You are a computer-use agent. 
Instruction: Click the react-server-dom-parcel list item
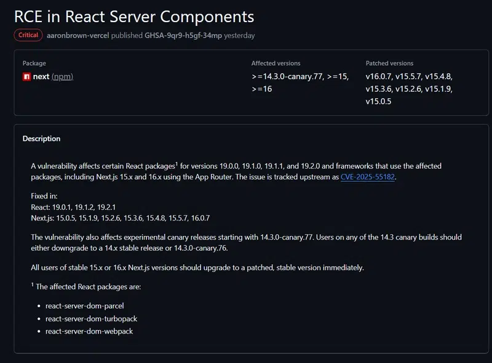(81, 305)
